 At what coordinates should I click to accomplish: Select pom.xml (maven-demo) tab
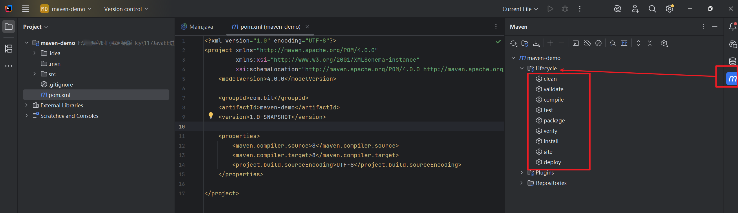point(266,27)
